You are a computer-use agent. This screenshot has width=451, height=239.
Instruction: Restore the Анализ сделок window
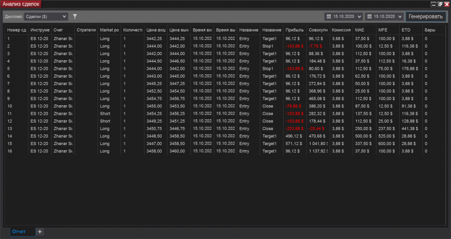(440, 4)
